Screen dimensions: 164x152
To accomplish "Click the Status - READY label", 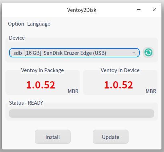I will [26, 103].
